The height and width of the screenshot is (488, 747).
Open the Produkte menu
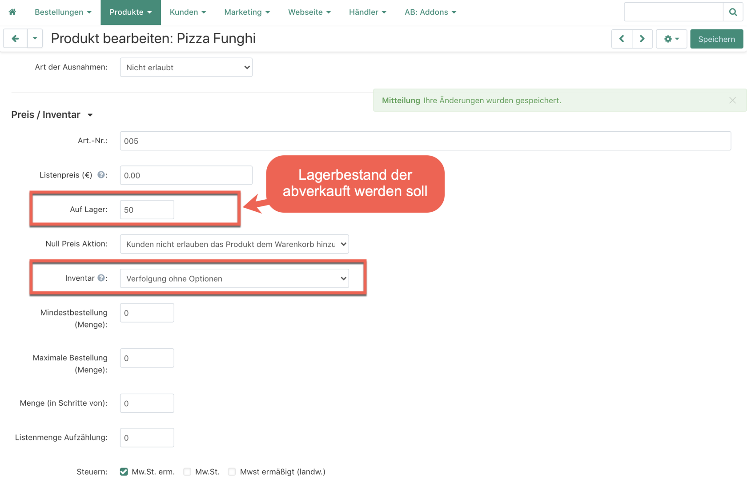131,12
